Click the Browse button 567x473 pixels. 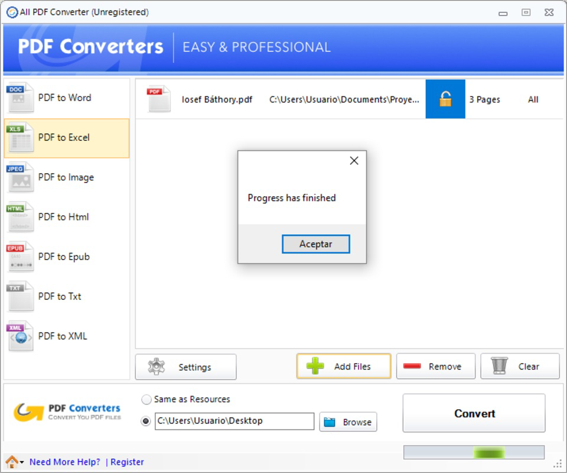tap(348, 422)
